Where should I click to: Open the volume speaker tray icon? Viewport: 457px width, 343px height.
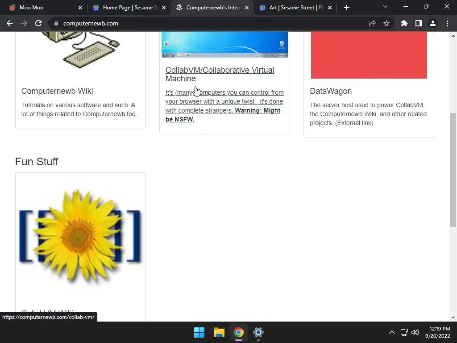tap(415, 332)
